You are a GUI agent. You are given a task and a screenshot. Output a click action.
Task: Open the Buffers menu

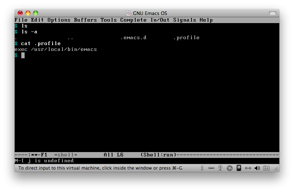tap(85, 20)
